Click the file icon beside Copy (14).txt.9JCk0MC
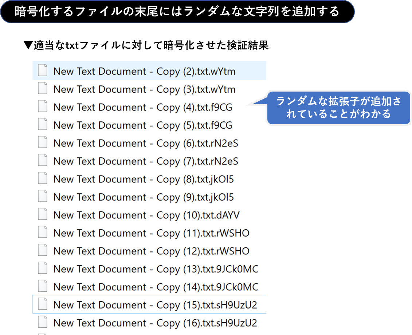Screen dimensions: 412x335 click(43, 286)
